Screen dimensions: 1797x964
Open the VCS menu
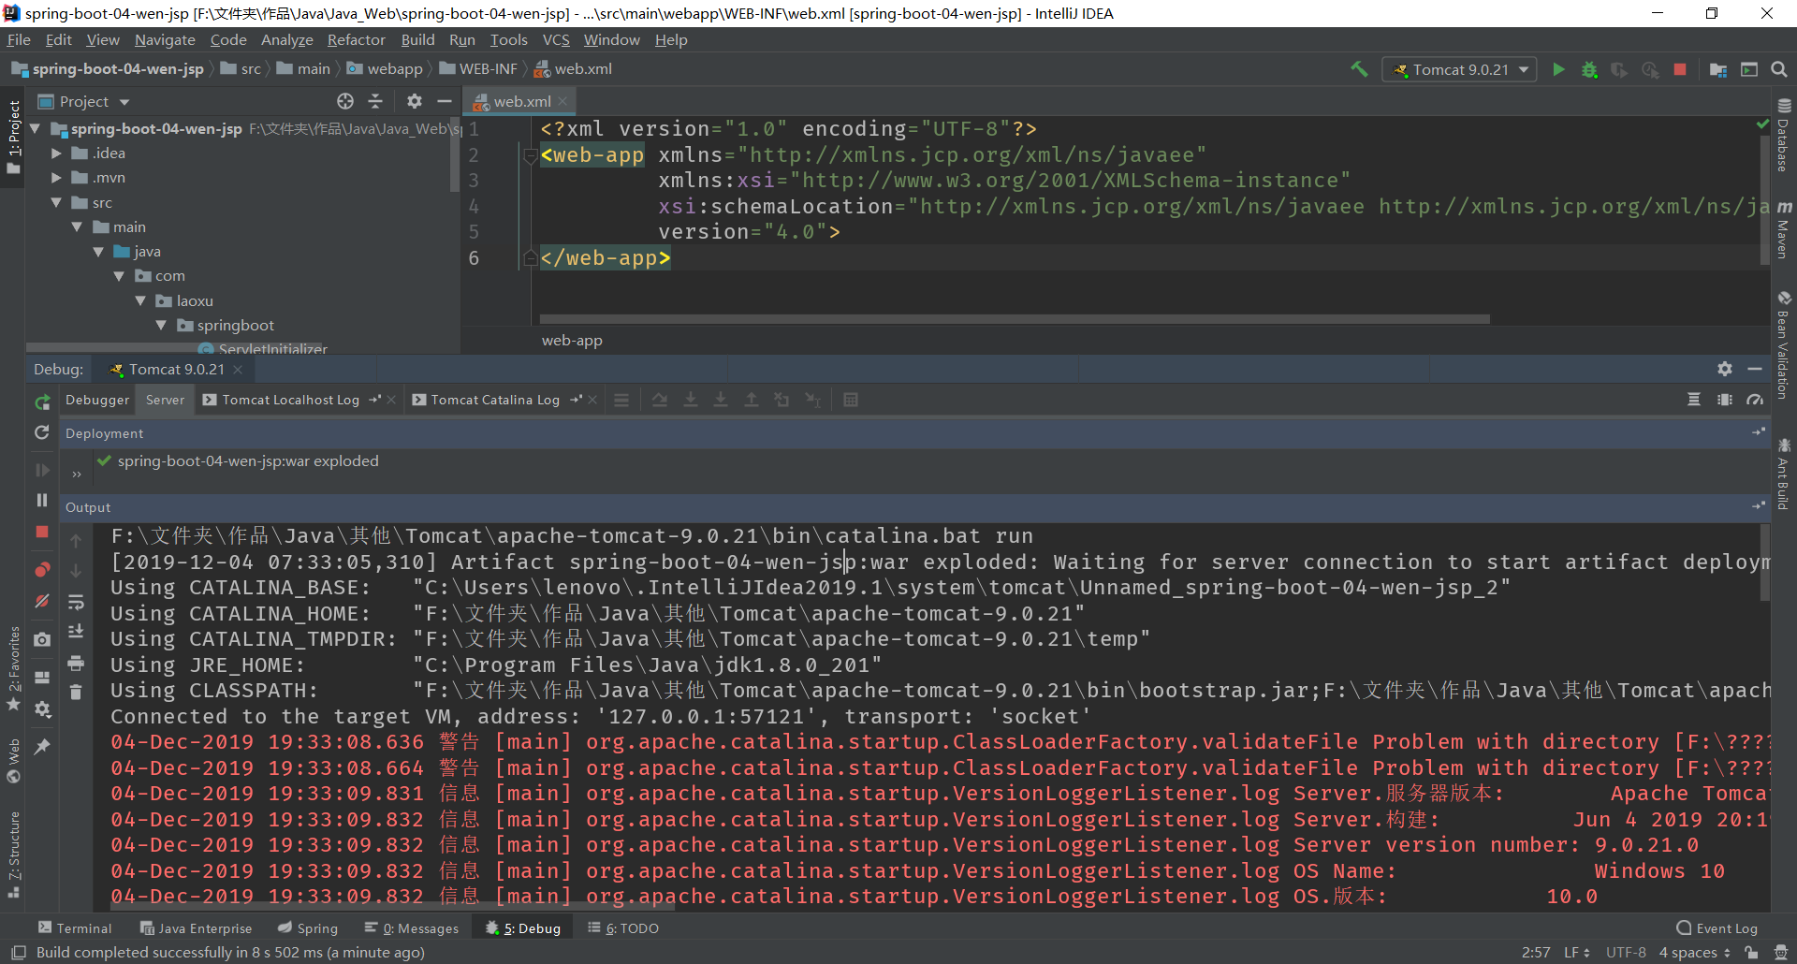click(555, 40)
